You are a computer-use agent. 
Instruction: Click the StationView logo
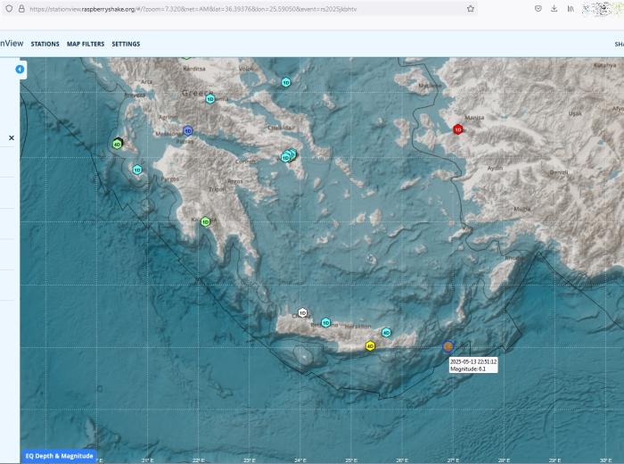(x=12, y=44)
